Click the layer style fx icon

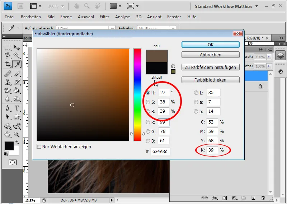click(215, 198)
